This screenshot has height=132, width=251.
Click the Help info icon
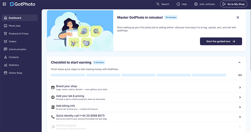(x=178, y=4)
